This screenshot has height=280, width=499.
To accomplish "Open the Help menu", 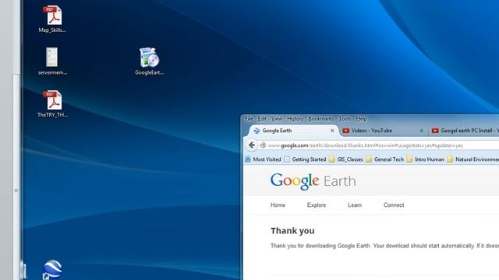I will tap(361, 119).
